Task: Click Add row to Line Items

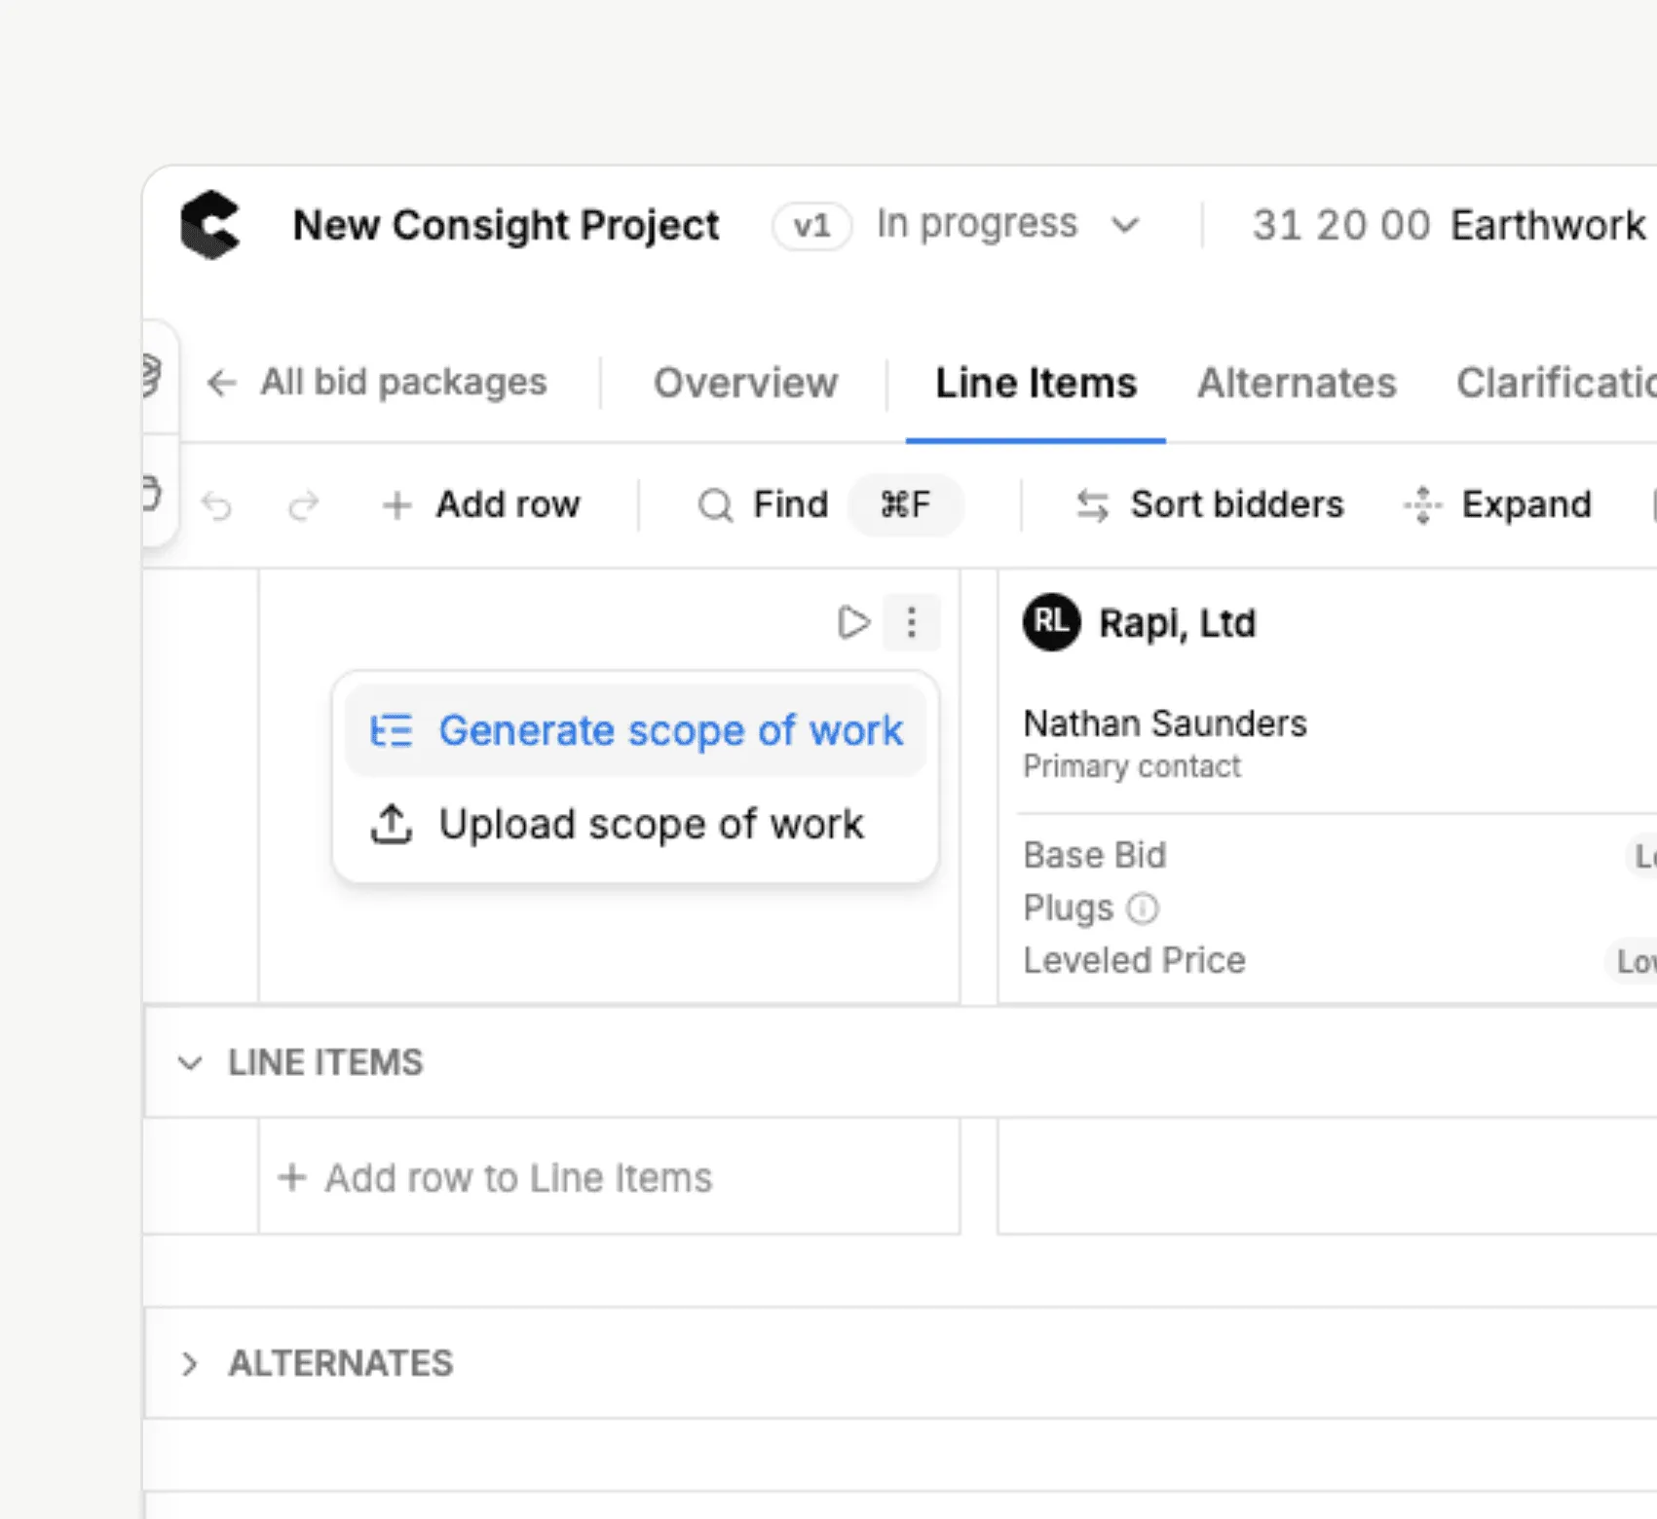Action: [x=496, y=1178]
